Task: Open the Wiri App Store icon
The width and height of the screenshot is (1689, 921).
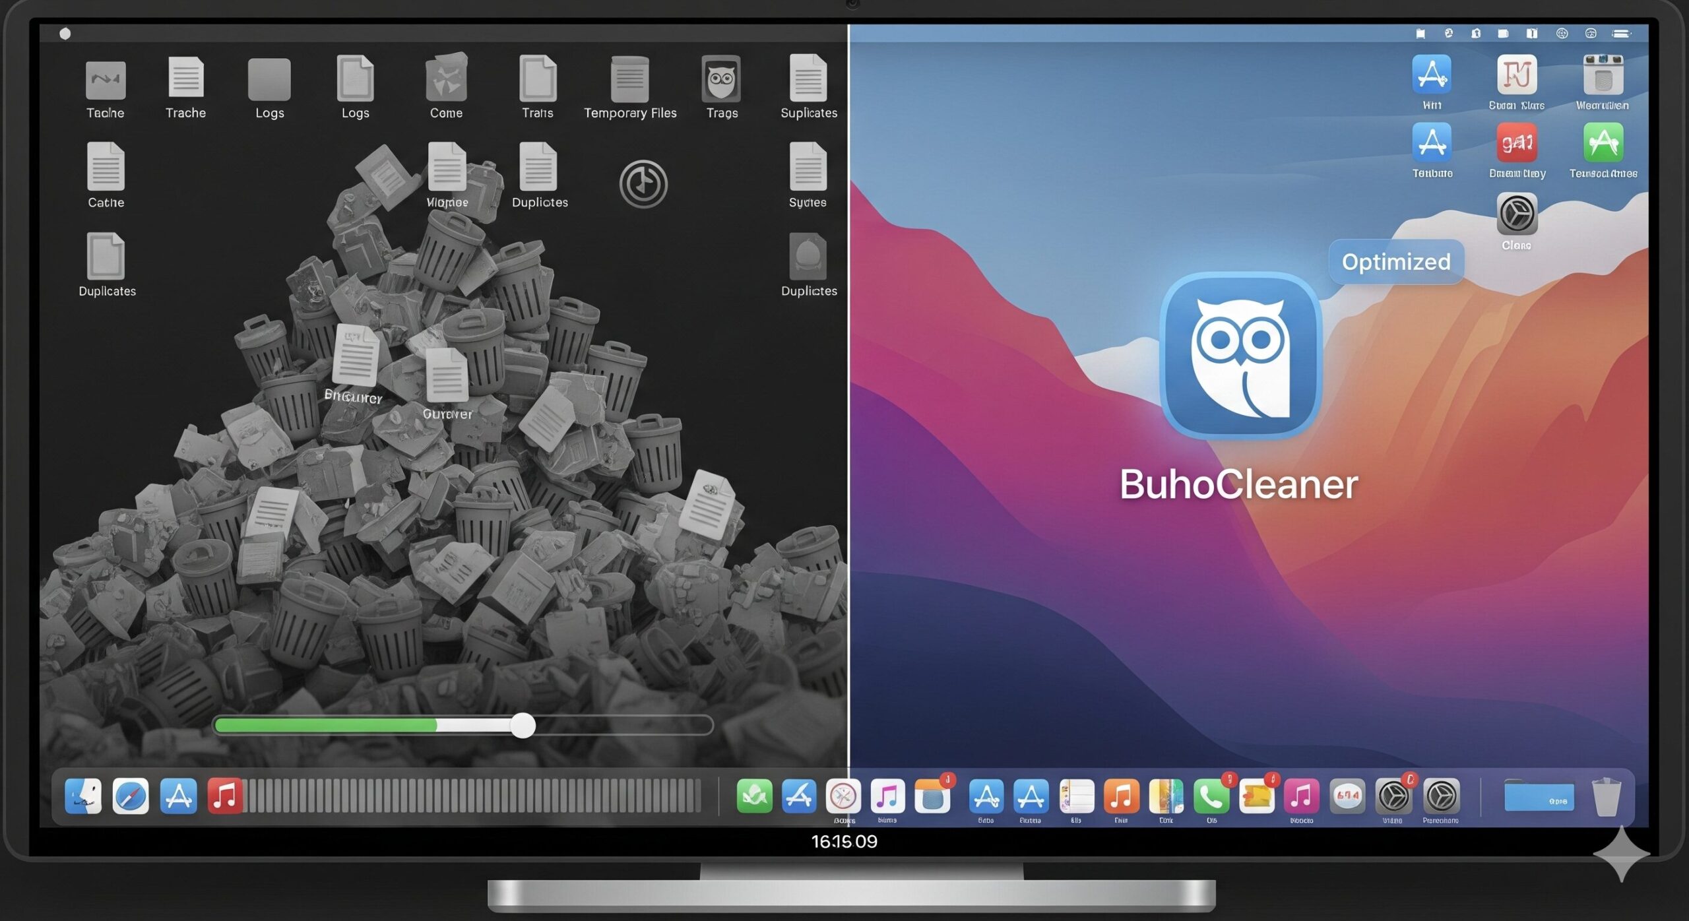Action: click(x=1432, y=75)
